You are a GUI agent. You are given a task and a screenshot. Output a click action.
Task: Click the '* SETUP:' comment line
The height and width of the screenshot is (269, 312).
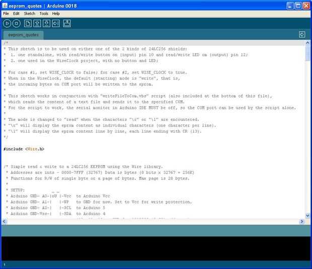15,190
